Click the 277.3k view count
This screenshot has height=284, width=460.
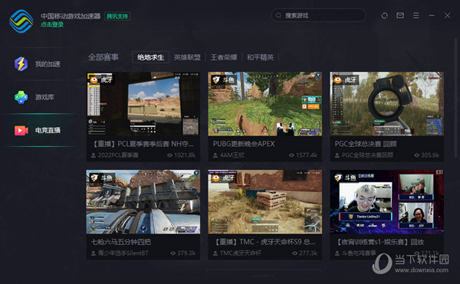(x=308, y=253)
